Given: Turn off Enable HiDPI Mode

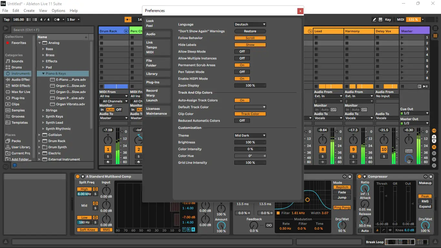Looking at the screenshot, I should (x=242, y=79).
